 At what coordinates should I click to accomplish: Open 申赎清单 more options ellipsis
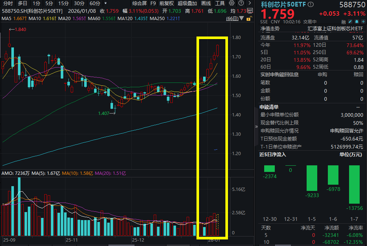[x=358, y=107]
